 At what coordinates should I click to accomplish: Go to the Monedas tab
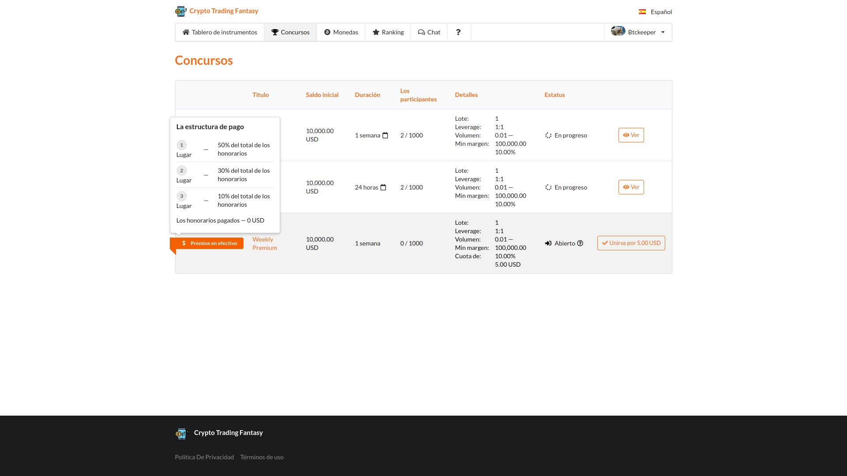pyautogui.click(x=341, y=32)
